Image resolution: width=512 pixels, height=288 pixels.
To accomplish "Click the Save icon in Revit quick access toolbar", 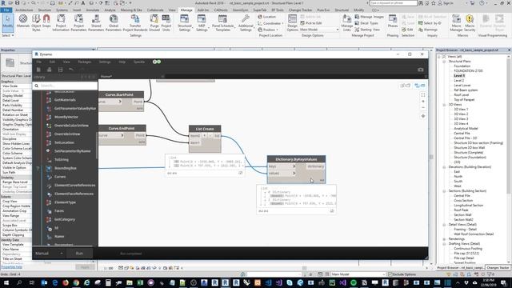I will [x=18, y=3].
